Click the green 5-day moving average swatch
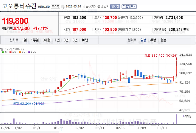Viewport: 196px width, 133px height. [x=3, y=52]
